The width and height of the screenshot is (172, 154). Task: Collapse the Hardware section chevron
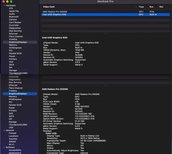[4, 5]
